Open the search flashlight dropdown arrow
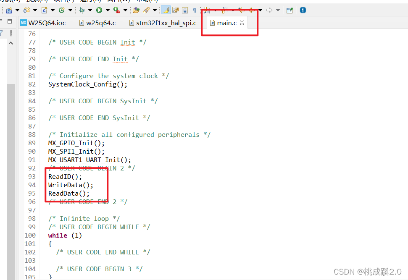The height and width of the screenshot is (280, 408). (x=155, y=10)
